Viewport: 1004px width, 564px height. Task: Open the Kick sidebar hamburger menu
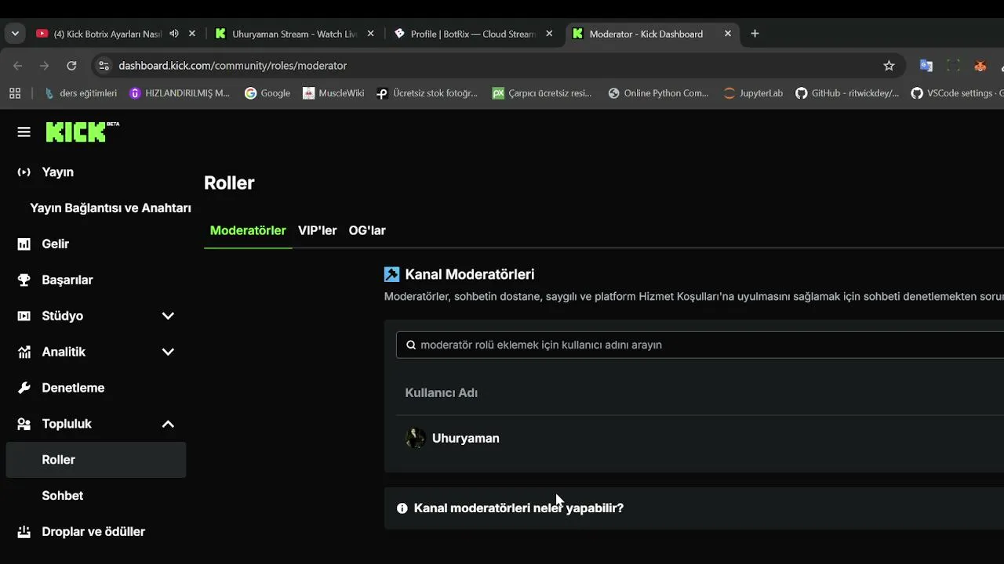click(x=24, y=132)
